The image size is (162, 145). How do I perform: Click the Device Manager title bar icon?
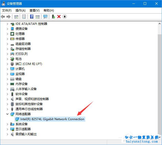click(x=4, y=4)
